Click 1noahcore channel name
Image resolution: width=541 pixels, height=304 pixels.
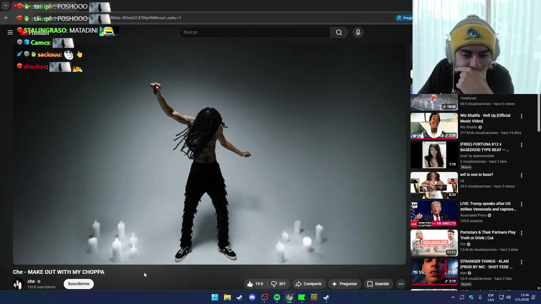[x=468, y=98]
